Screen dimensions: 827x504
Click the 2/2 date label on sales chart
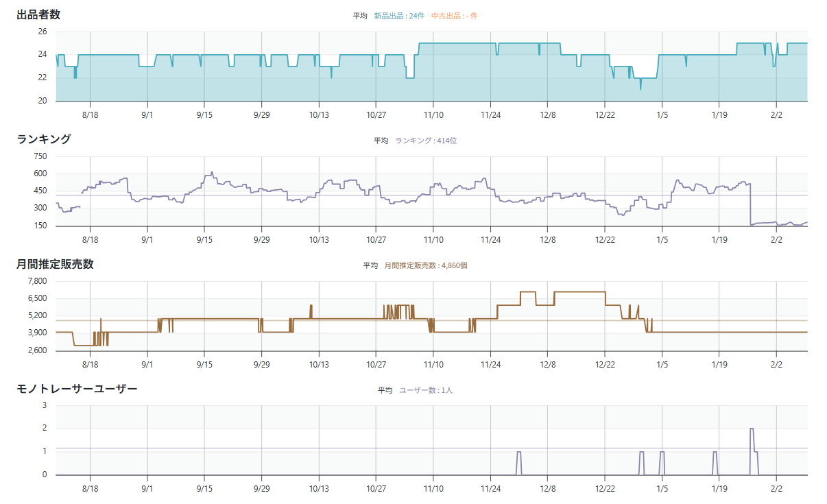[x=776, y=365]
